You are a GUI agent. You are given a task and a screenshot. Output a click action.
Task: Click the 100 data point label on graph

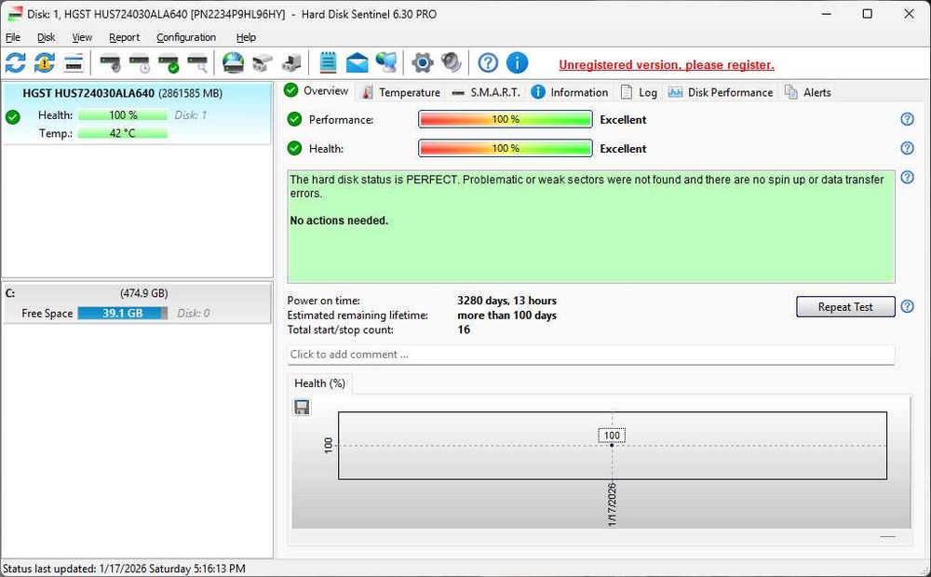pos(612,436)
